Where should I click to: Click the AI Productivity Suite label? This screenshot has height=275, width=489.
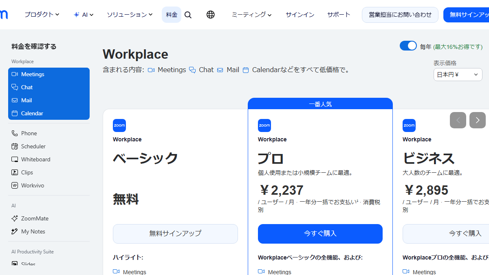coord(33,252)
